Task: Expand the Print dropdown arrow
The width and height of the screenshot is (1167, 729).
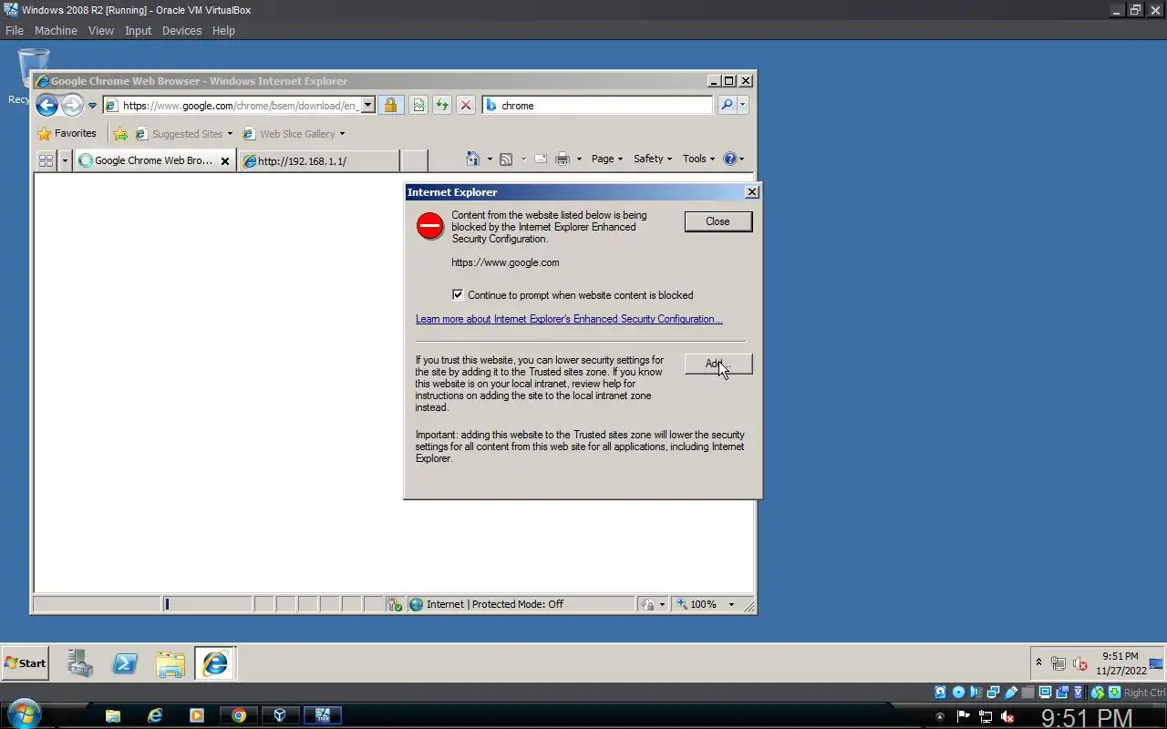Action: 579,159
